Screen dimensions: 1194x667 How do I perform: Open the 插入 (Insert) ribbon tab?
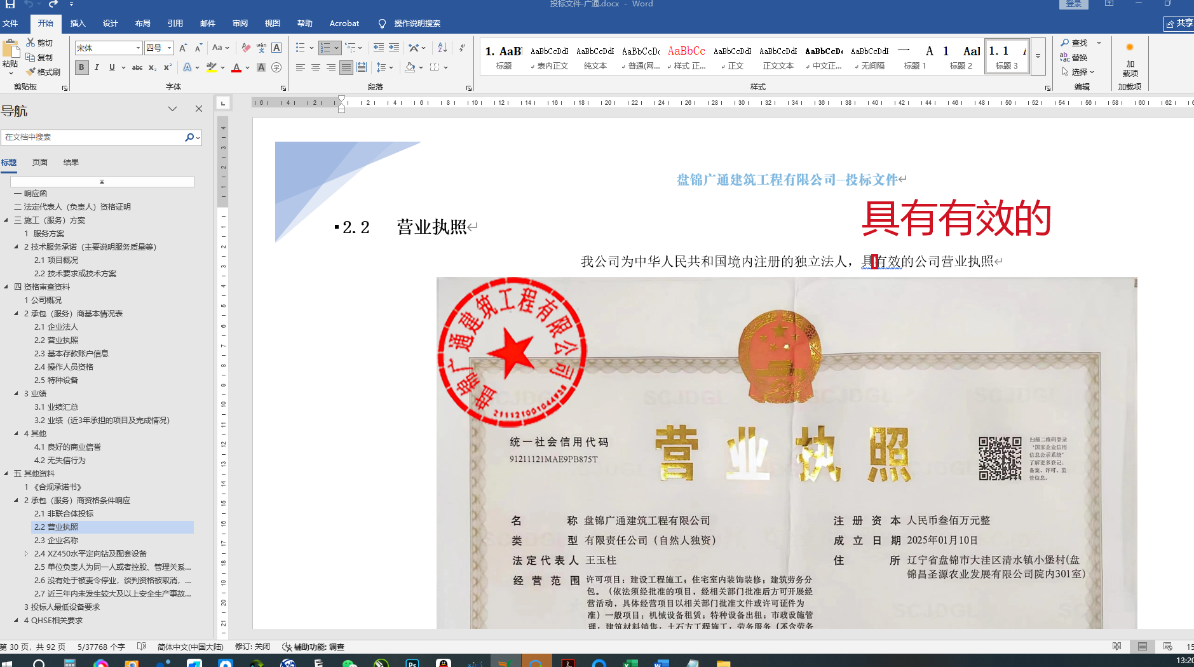click(78, 24)
